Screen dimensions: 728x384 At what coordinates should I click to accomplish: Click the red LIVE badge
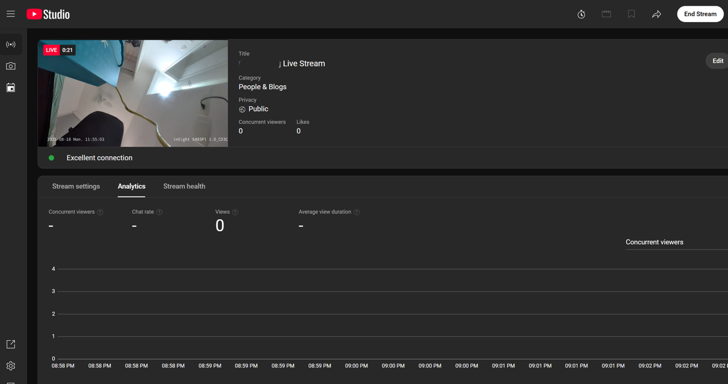[52, 50]
